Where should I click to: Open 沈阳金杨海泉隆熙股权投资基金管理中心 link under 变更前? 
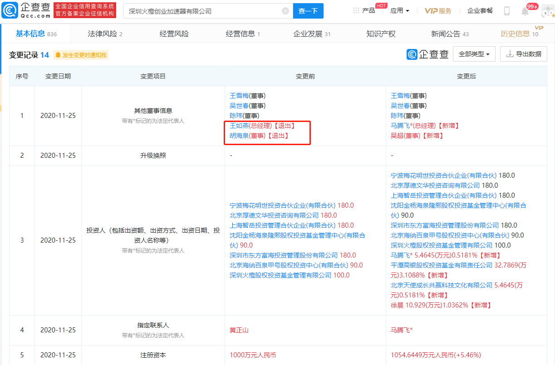(297, 240)
